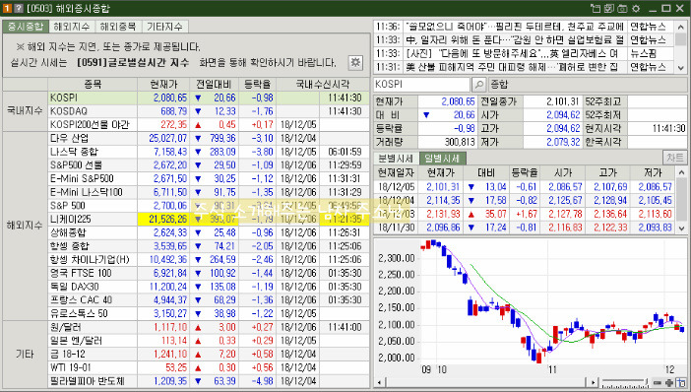Click the chart zoom out minus icon
Screen dimensions: 691x392
coord(658,382)
